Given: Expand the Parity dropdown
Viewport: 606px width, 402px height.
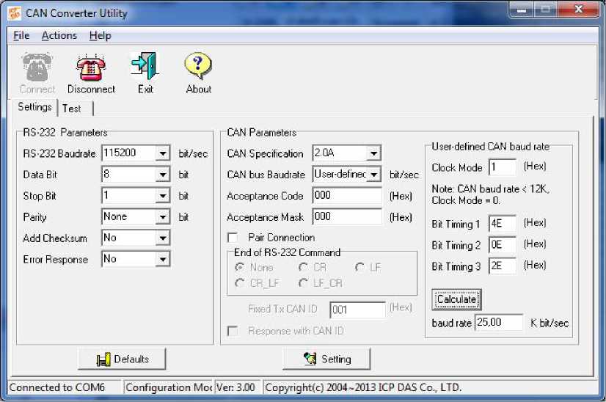Looking at the screenshot, I should click(163, 217).
